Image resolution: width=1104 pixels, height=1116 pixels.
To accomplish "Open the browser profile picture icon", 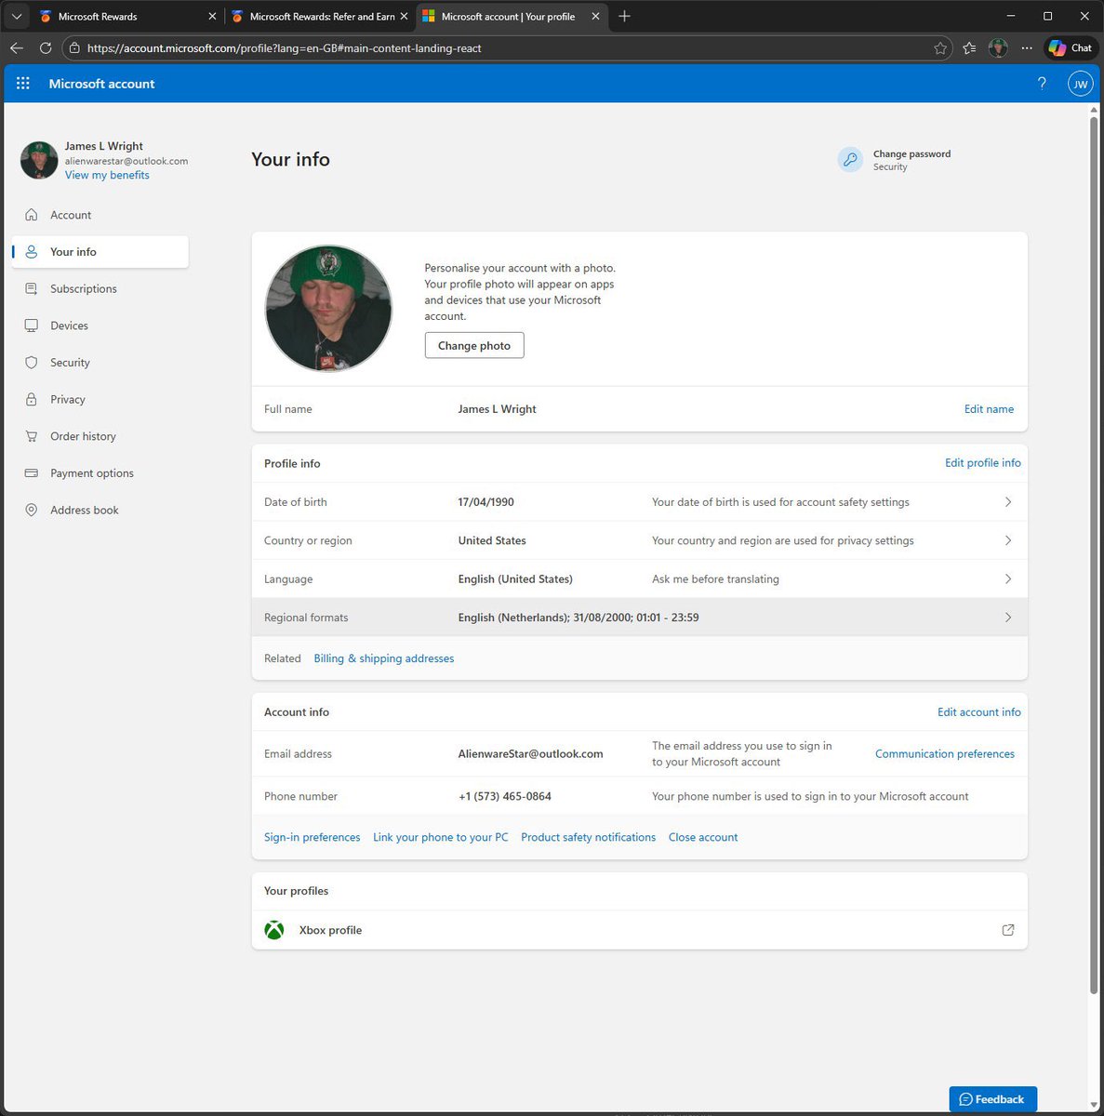I will tap(998, 48).
